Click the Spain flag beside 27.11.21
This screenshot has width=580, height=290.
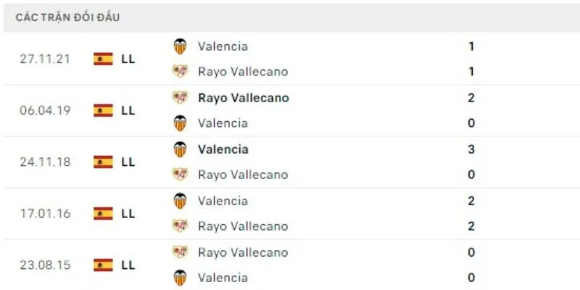pos(103,59)
